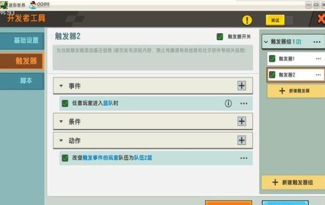Open info icon on the event row
The height and width of the screenshot is (205, 325).
[x=228, y=103]
